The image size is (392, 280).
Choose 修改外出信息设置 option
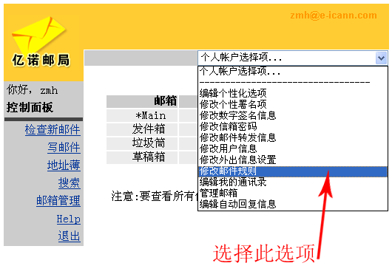(293, 160)
